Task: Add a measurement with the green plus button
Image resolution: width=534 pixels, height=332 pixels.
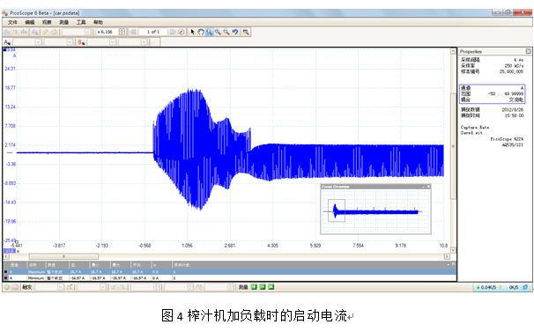Action: pos(254,287)
